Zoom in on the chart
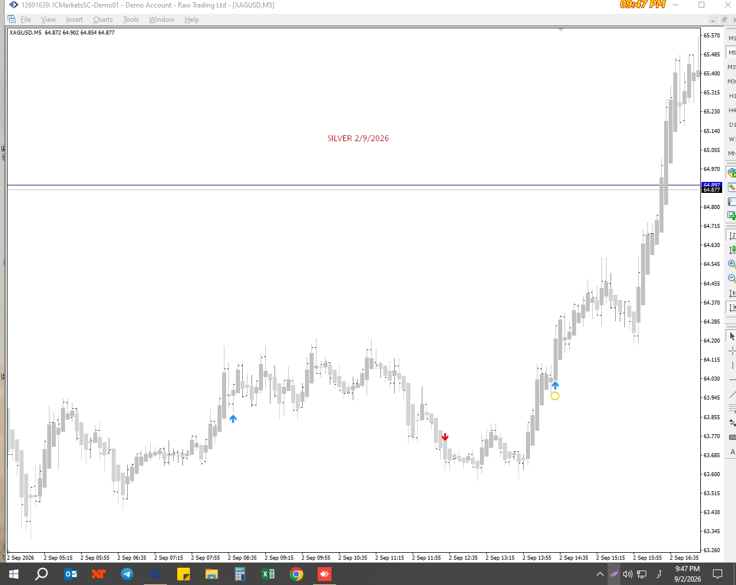The image size is (736, 585). point(732,264)
